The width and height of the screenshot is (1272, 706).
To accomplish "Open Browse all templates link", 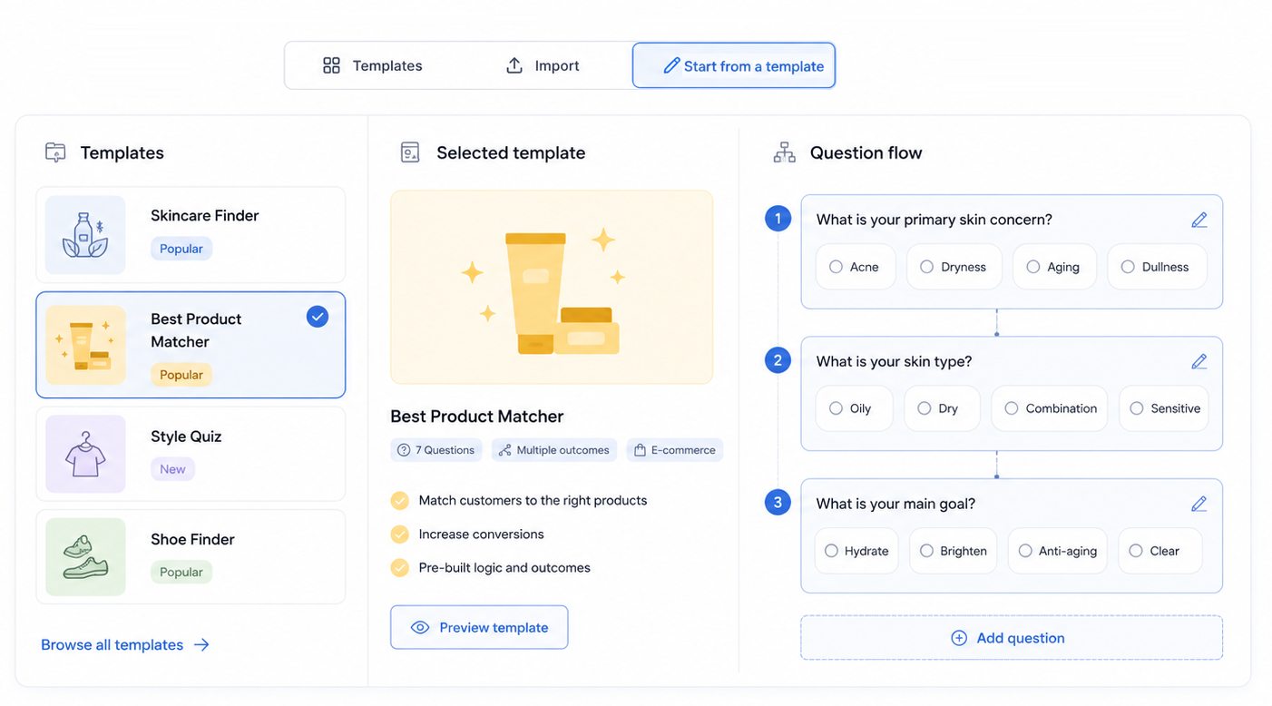I will (125, 644).
